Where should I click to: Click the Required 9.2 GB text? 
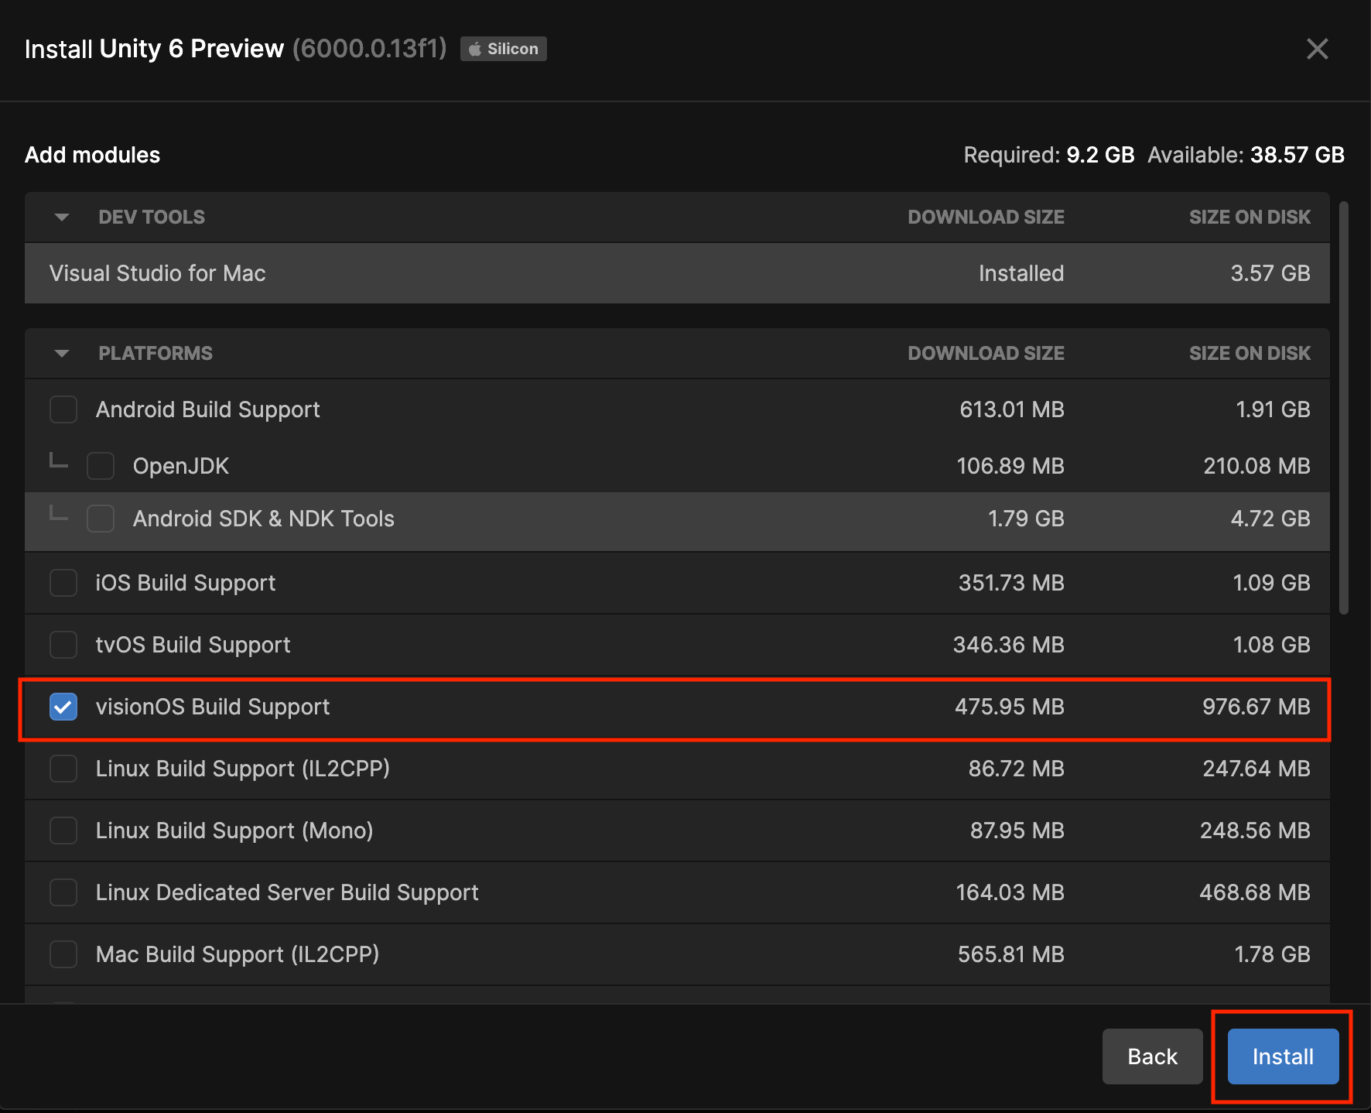tap(1049, 155)
